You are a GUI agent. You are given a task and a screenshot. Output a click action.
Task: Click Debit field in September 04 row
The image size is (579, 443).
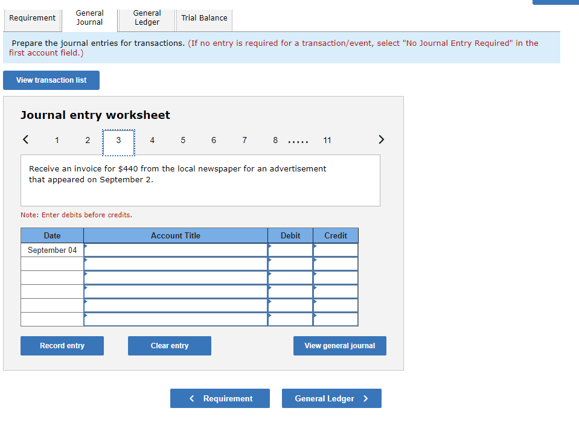point(290,250)
